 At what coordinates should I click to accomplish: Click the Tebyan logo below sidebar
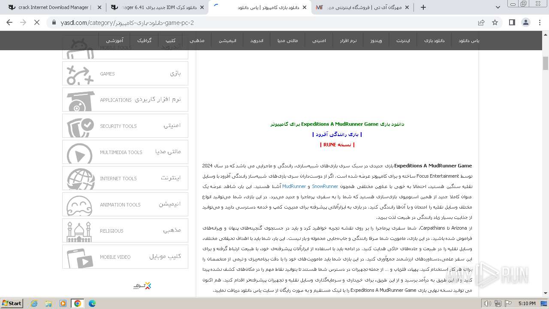[x=142, y=285]
